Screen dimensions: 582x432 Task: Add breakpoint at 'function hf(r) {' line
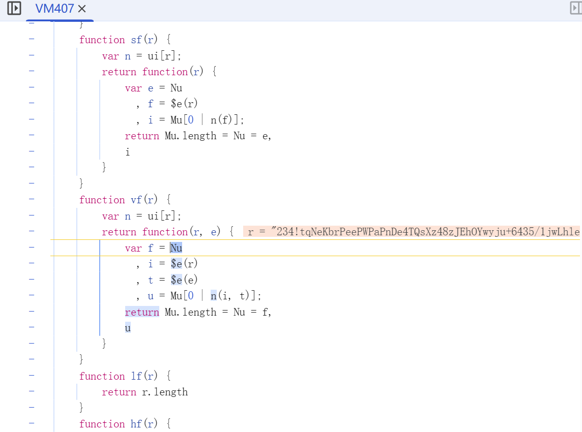[x=32, y=424]
